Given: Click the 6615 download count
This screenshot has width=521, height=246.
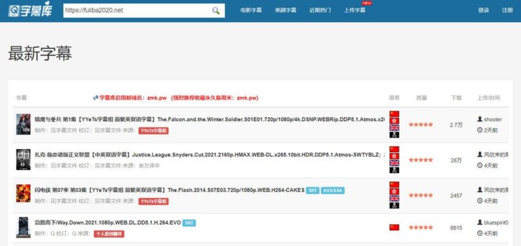Looking at the screenshot, I should point(457,228).
